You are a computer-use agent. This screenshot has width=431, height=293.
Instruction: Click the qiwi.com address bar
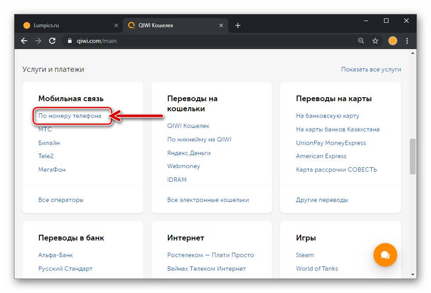coord(198,41)
